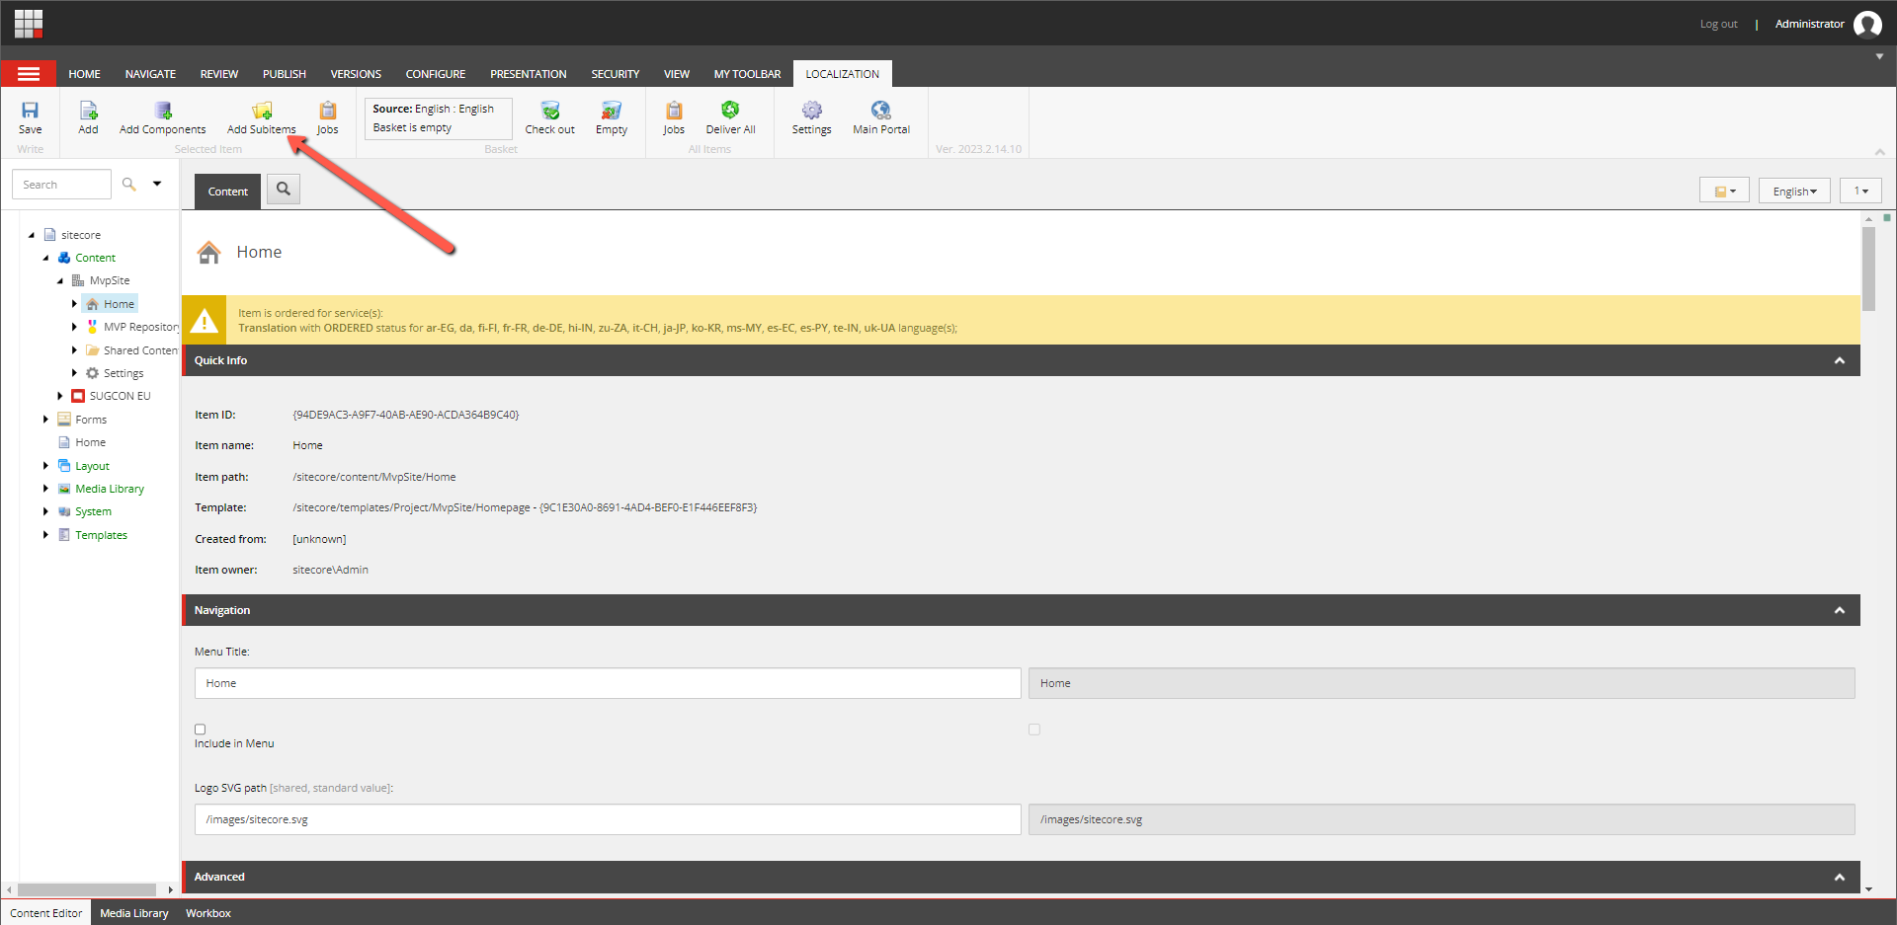Click the disabled right-side checkbox
The width and height of the screenshot is (1897, 925).
pos(1034,730)
